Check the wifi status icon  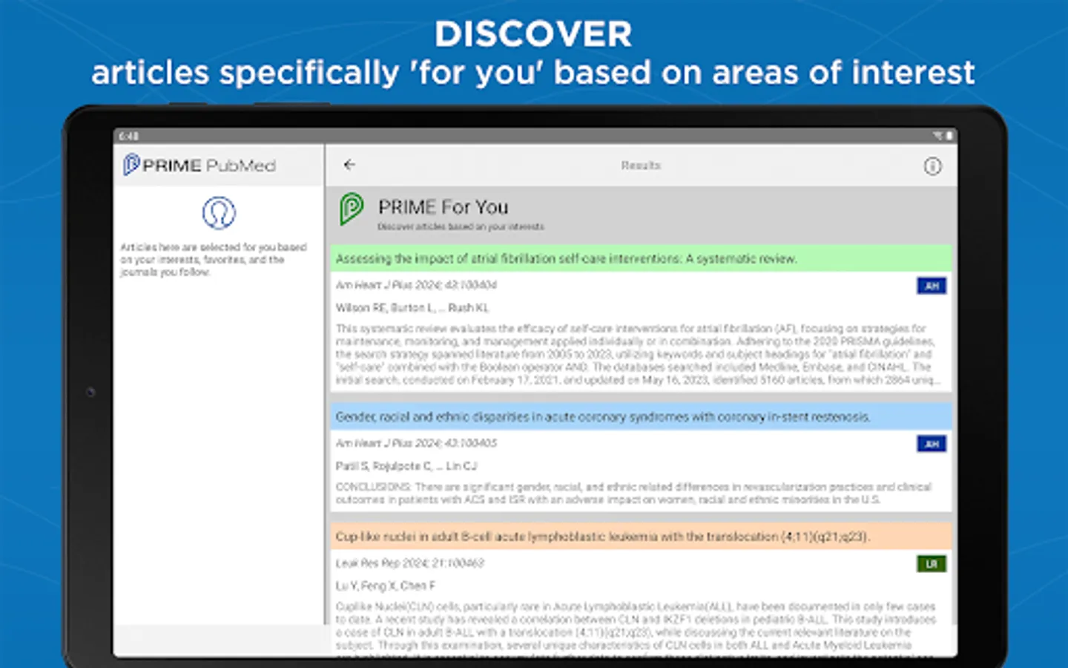coord(938,137)
